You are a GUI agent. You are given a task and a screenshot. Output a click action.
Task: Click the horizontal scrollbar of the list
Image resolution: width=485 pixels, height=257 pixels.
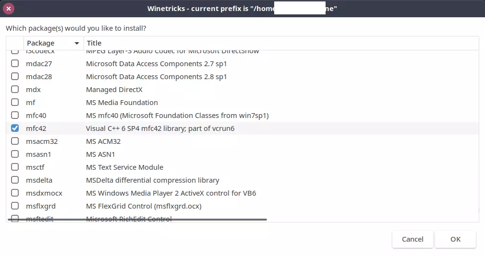click(137, 220)
